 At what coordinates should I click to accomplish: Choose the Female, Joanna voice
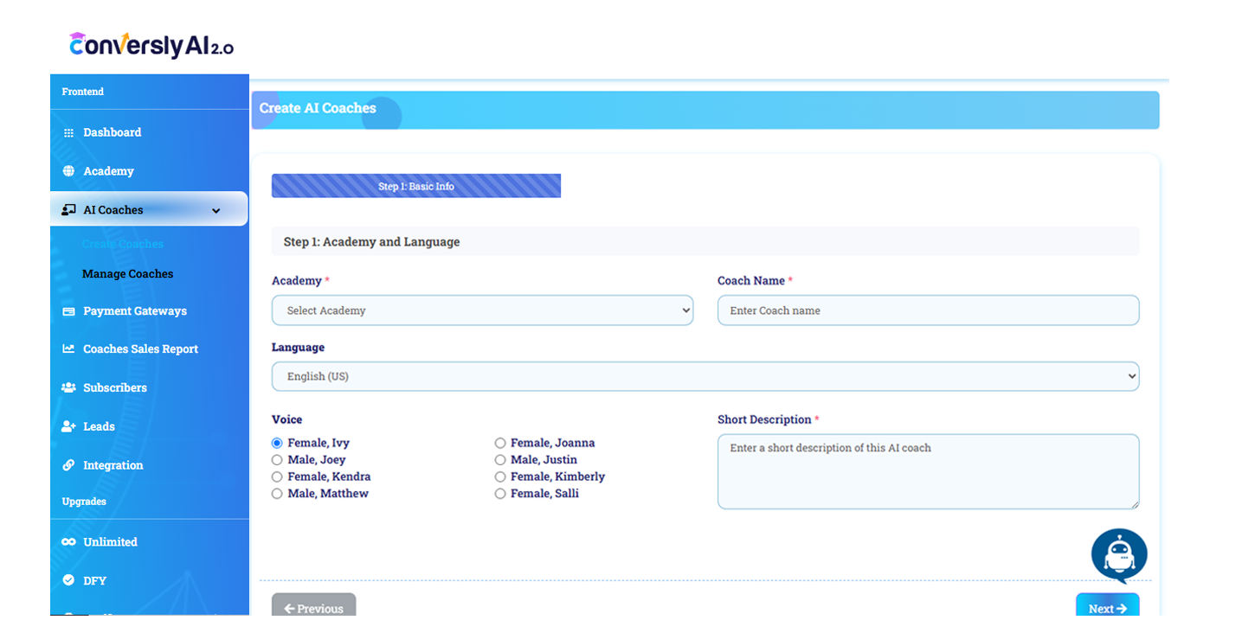(500, 443)
